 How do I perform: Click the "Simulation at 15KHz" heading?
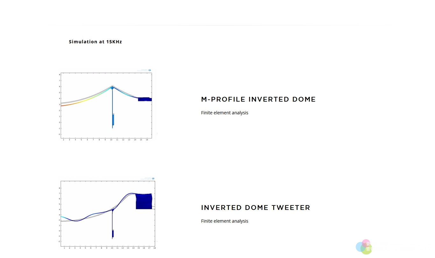(96, 42)
